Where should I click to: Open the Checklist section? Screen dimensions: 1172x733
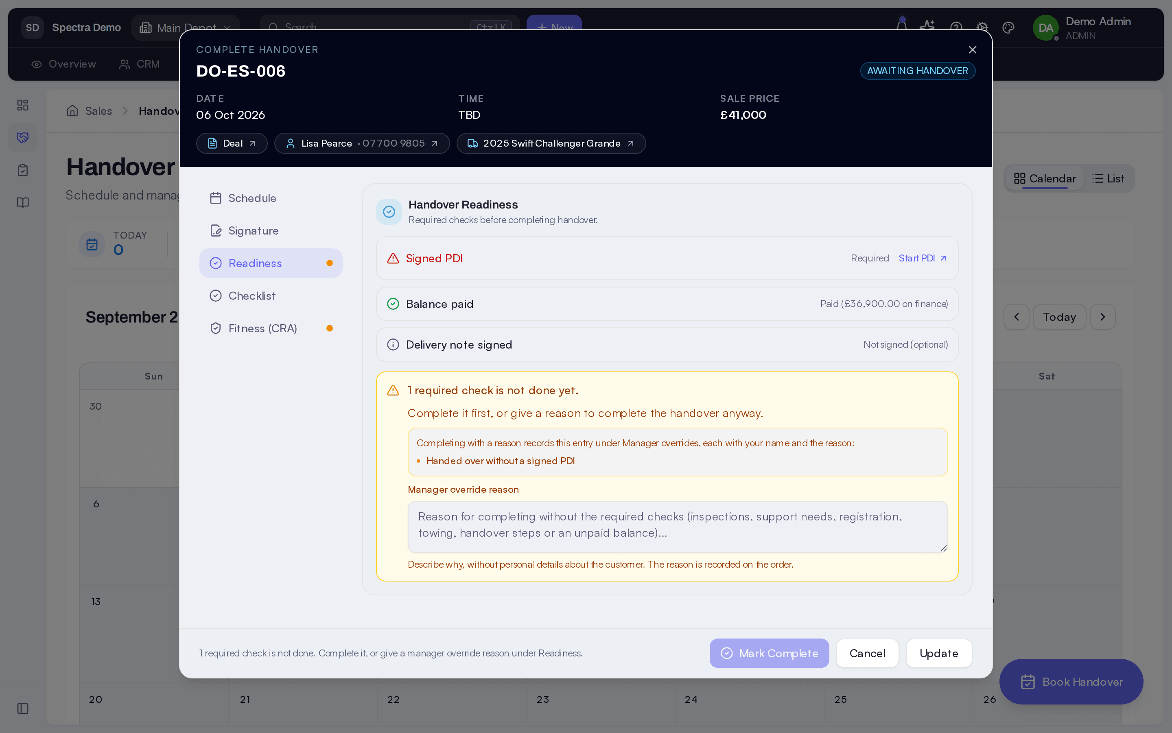(271, 295)
